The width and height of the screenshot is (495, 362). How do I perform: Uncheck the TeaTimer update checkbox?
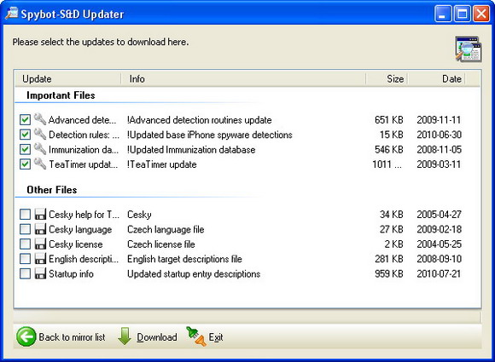(x=25, y=164)
